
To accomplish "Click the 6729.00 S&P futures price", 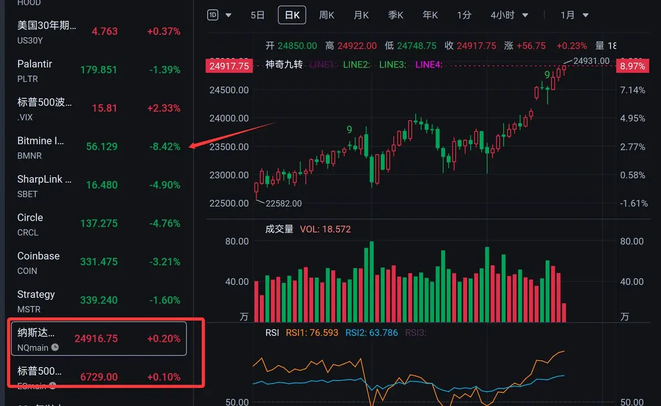I will [99, 377].
